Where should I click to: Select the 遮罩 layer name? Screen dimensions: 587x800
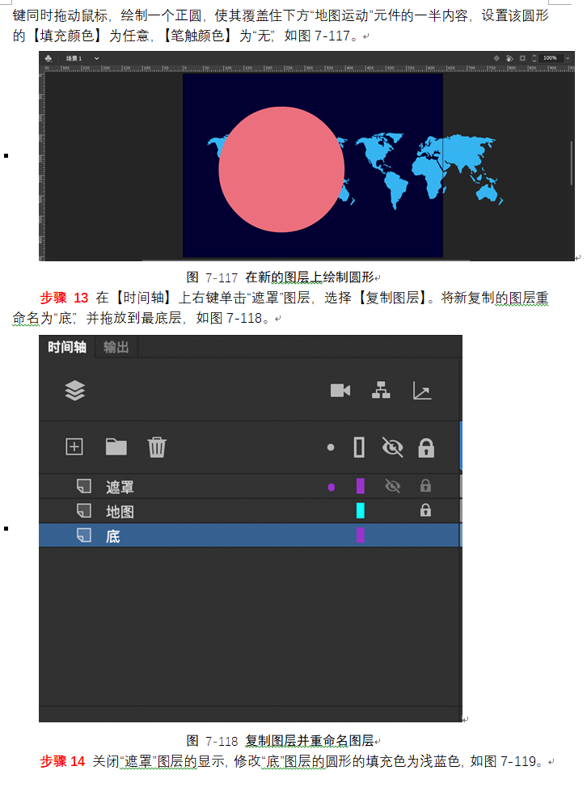click(120, 487)
